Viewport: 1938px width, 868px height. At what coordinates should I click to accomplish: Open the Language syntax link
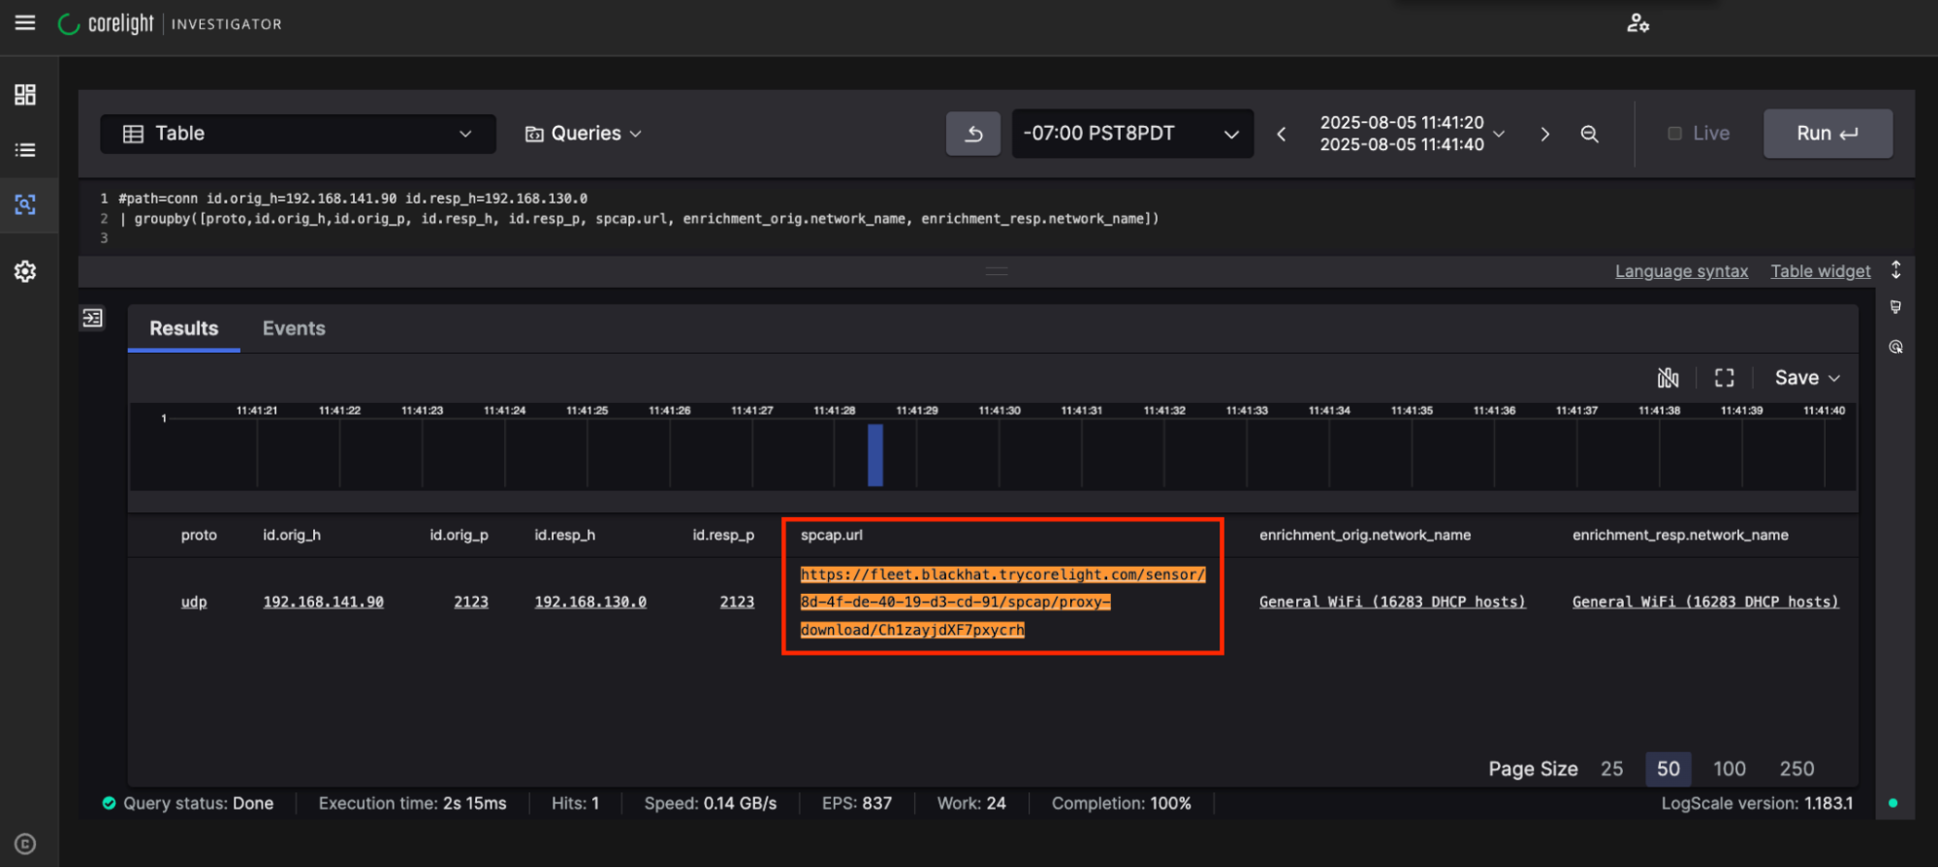tap(1681, 271)
